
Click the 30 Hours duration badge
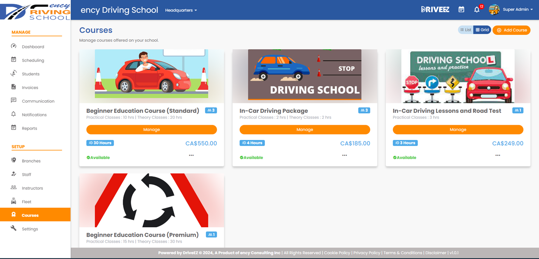(100, 143)
